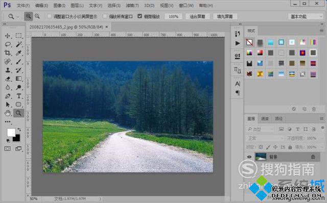Open the 基本功能 workspace dropdown
The image size is (327, 203).
coord(306,16)
